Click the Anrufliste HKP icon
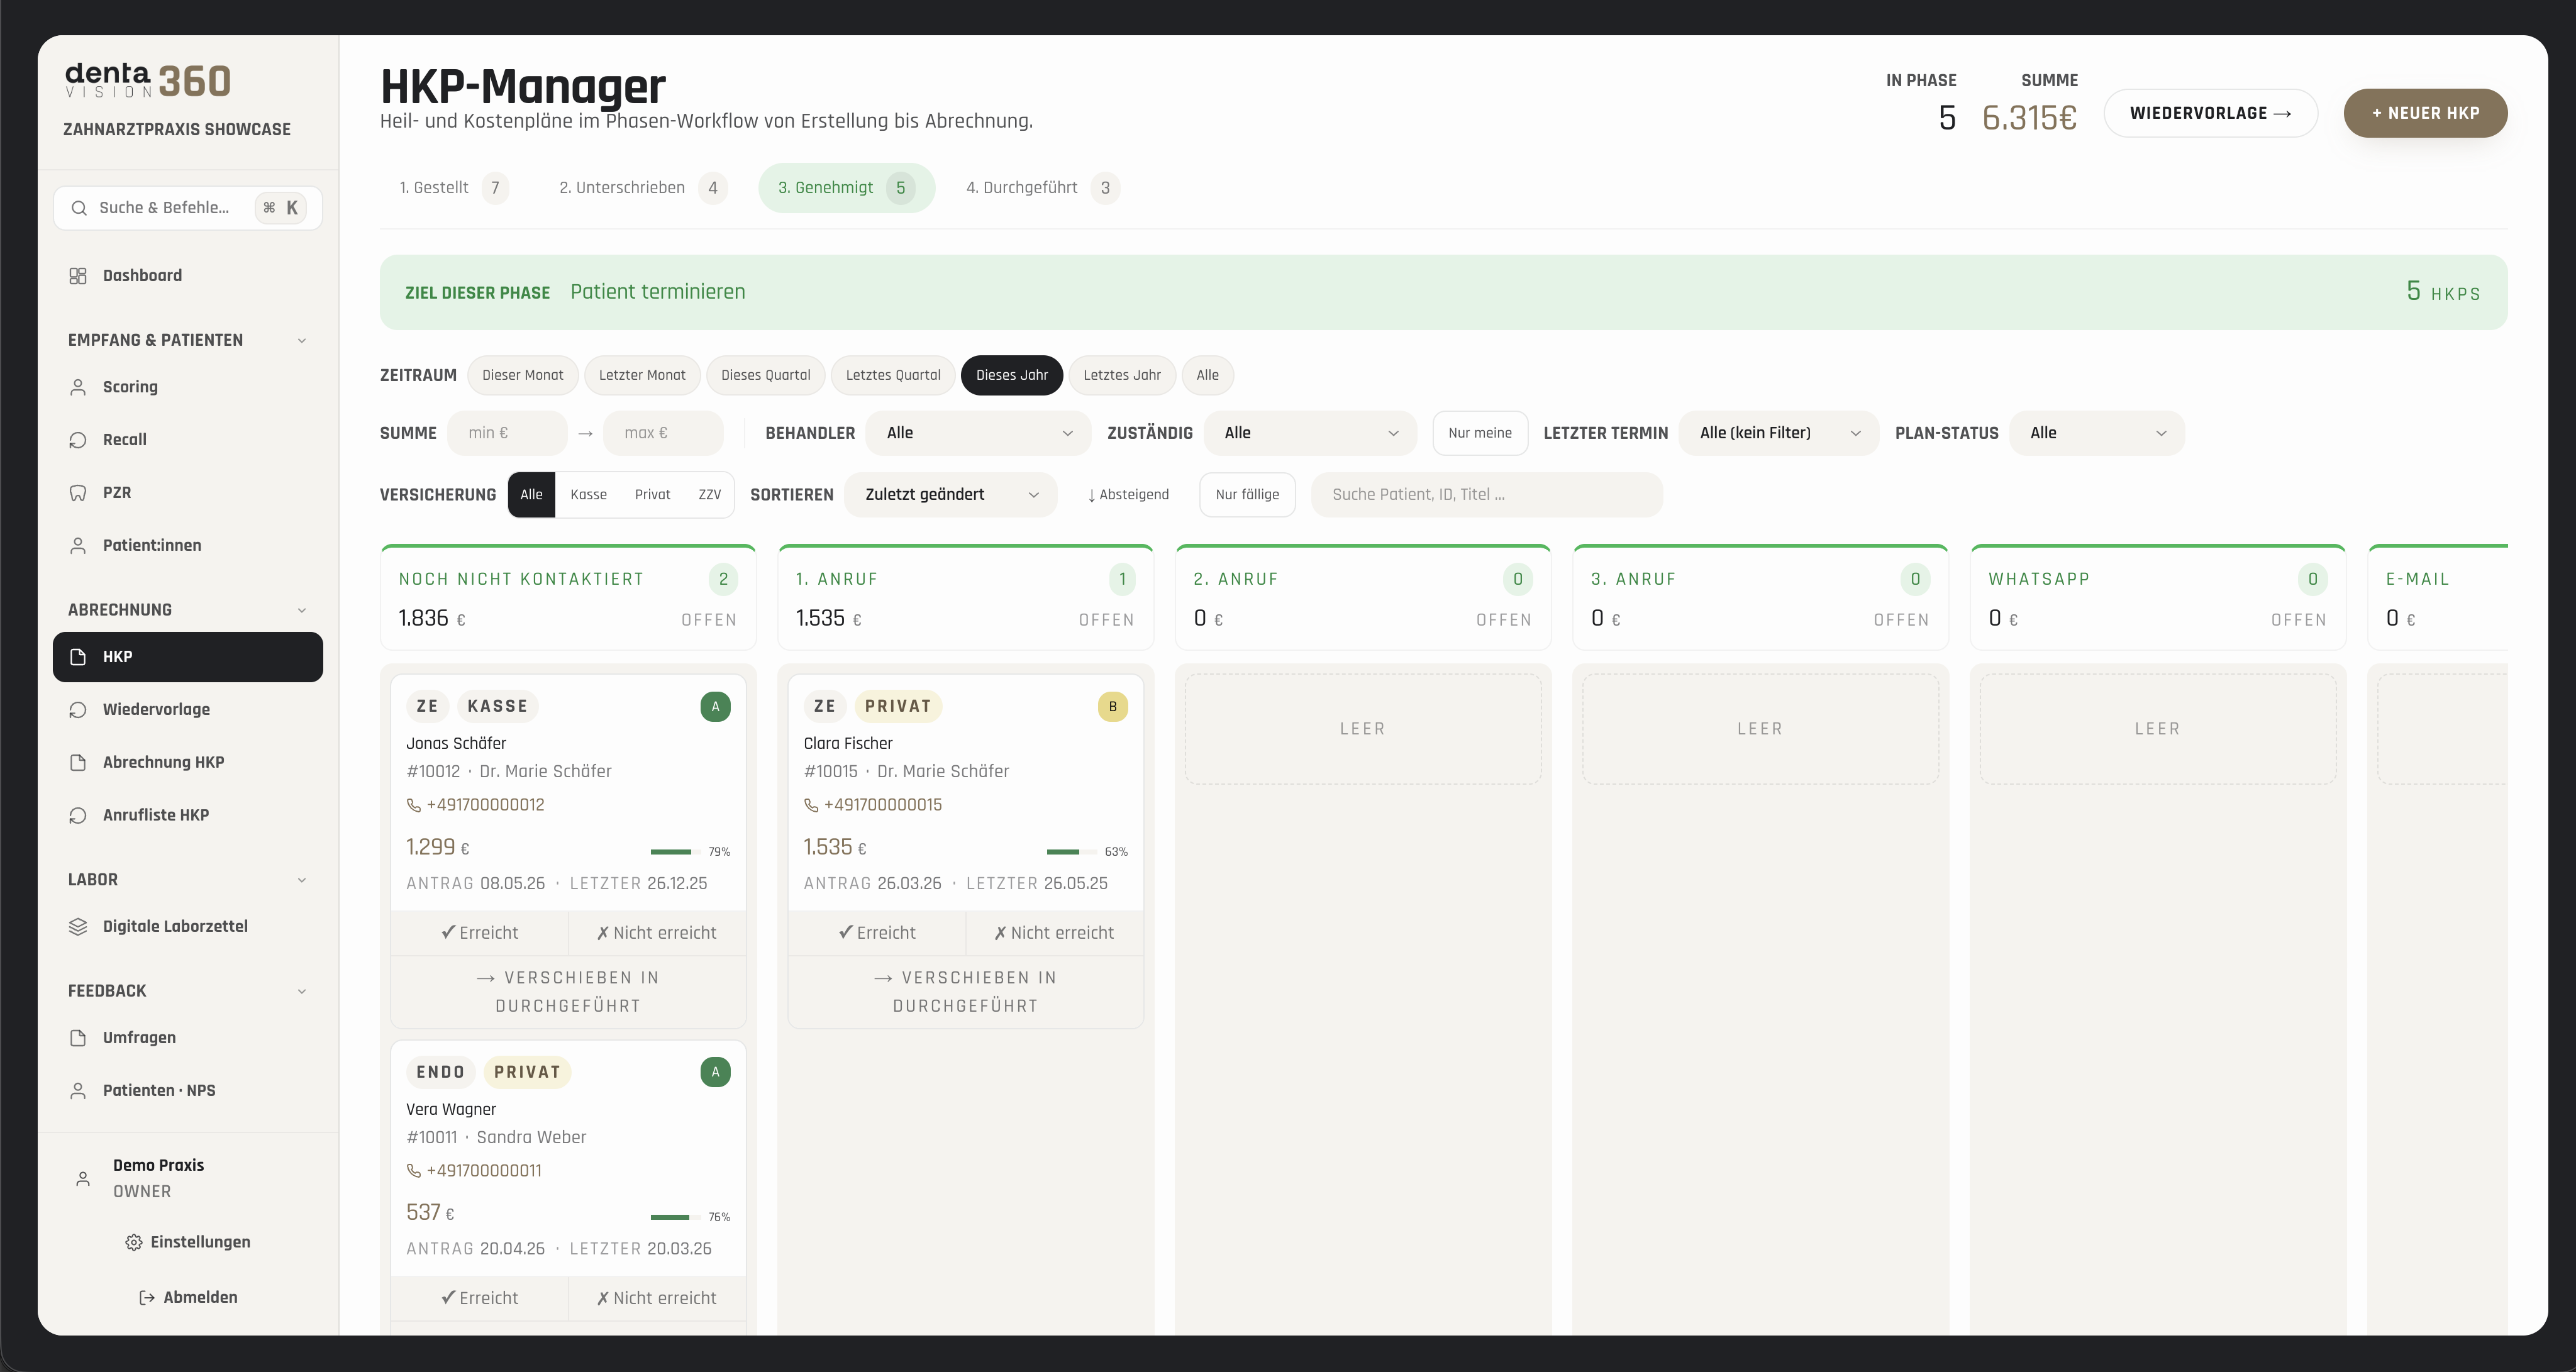Image resolution: width=2576 pixels, height=1372 pixels. click(x=78, y=816)
